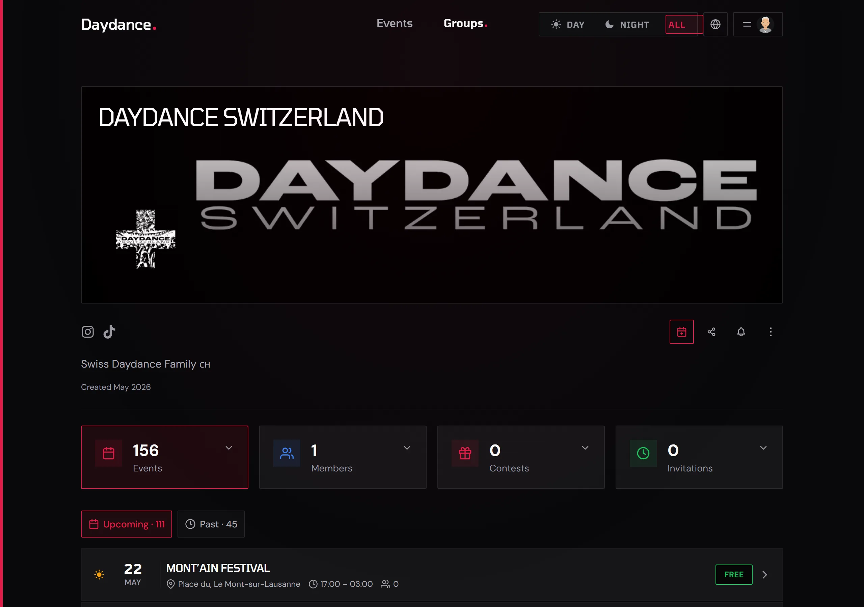864x607 pixels.
Task: Click the FREE badge on MONT'AIN FESTIVAL
Action: pyautogui.click(x=734, y=575)
